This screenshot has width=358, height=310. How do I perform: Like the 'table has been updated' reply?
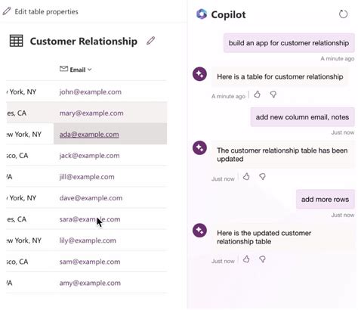(x=246, y=177)
